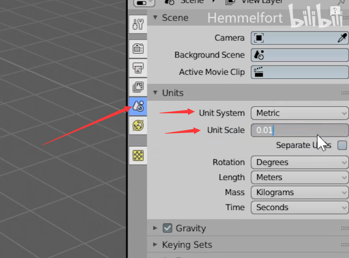Toggle the Separate Units checkbox
Image resolution: width=349 pixels, height=258 pixels.
tap(342, 145)
